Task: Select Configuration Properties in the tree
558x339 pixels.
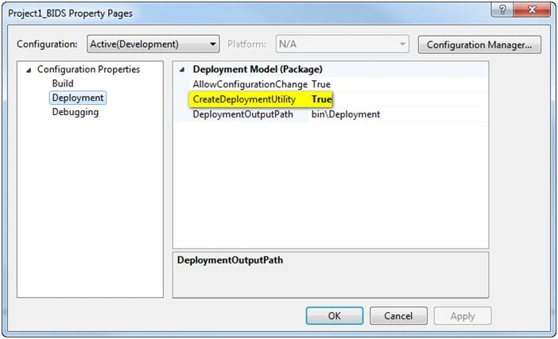Action: [x=88, y=69]
